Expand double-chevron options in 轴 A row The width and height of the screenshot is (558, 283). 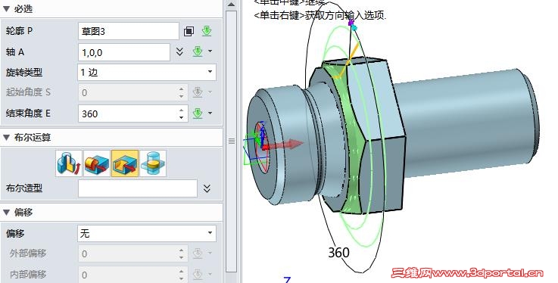[x=179, y=52]
